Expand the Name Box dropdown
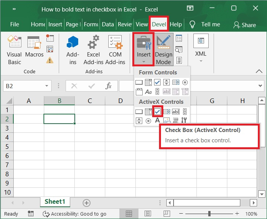Screen dimensions: 267x219 click(47, 86)
